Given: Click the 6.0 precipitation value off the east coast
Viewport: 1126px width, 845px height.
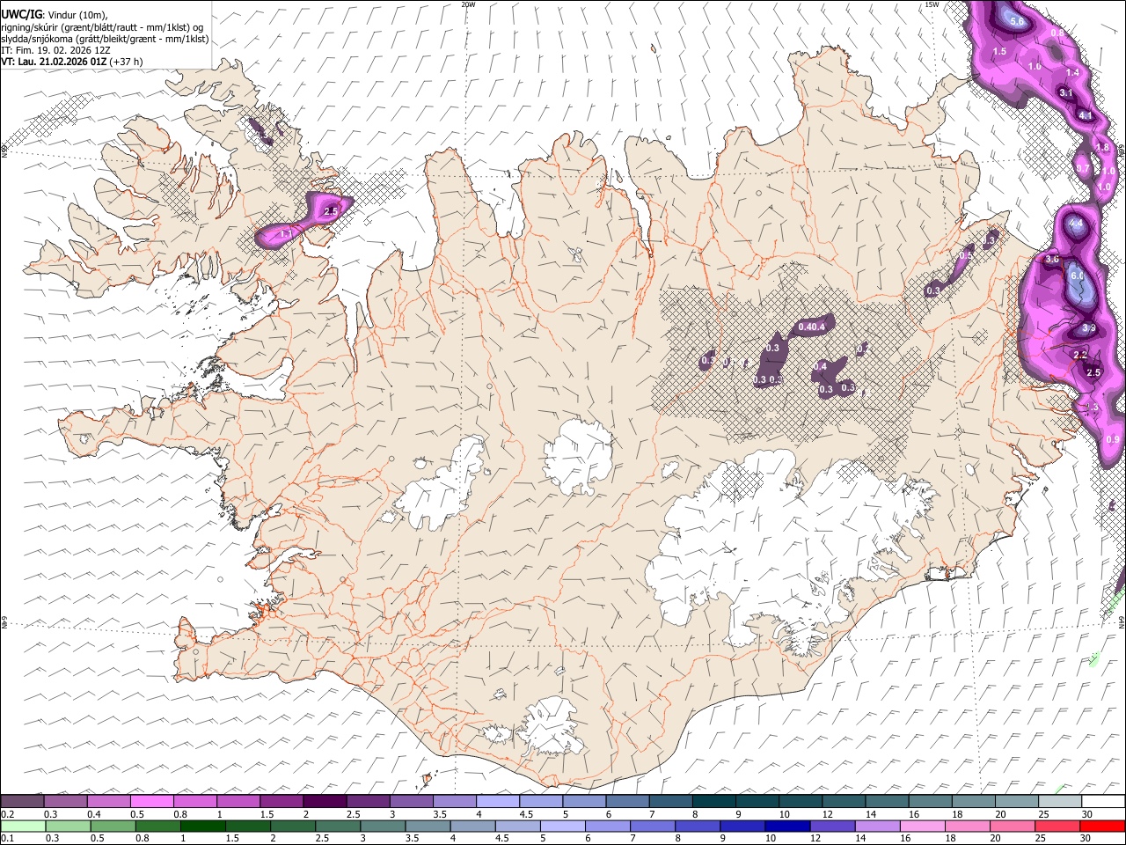Looking at the screenshot, I should pos(1077,276).
